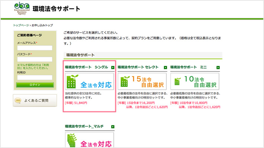Select the 15法令 自由選択 plan banner
This screenshot has height=148, width=264.
142,81
